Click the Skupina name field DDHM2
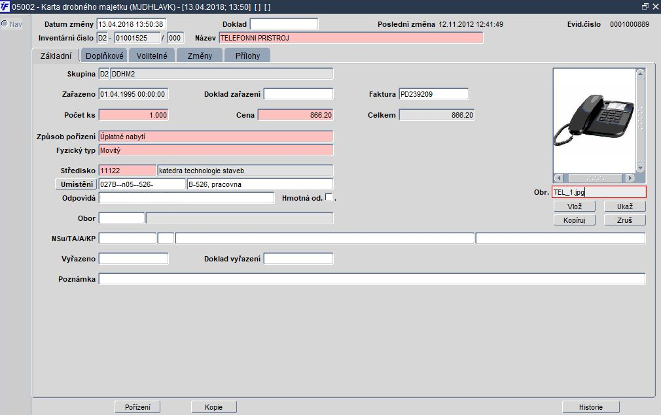Viewport: 661px width, 415px height. [222, 74]
